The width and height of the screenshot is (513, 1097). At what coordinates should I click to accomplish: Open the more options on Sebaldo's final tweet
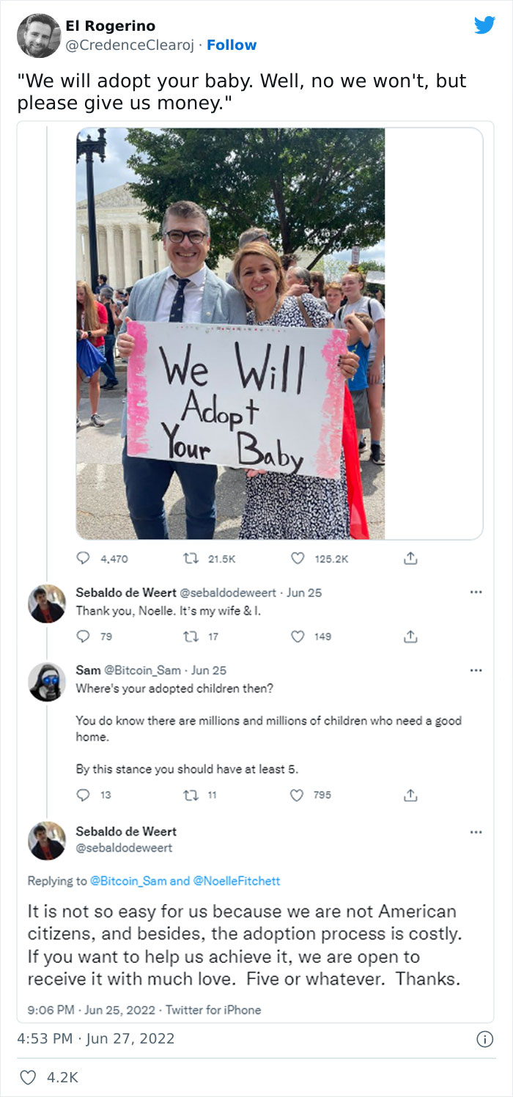pyautogui.click(x=476, y=832)
